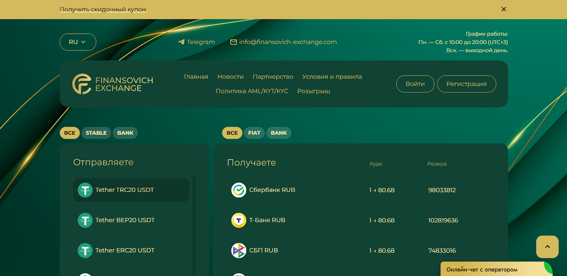Select the FIAT filter tab
This screenshot has height=276, width=567.
[254, 133]
